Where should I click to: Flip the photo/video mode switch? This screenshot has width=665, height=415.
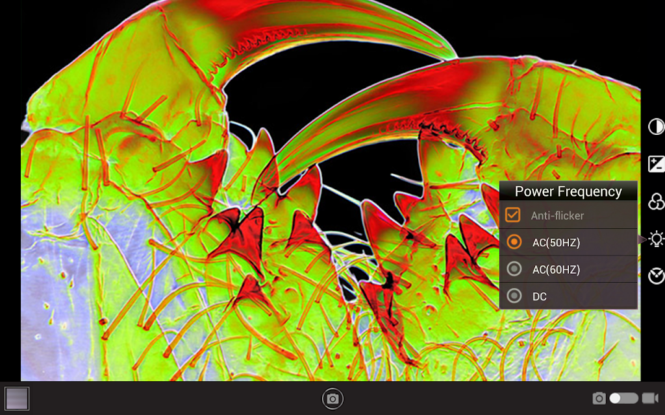[623, 398]
